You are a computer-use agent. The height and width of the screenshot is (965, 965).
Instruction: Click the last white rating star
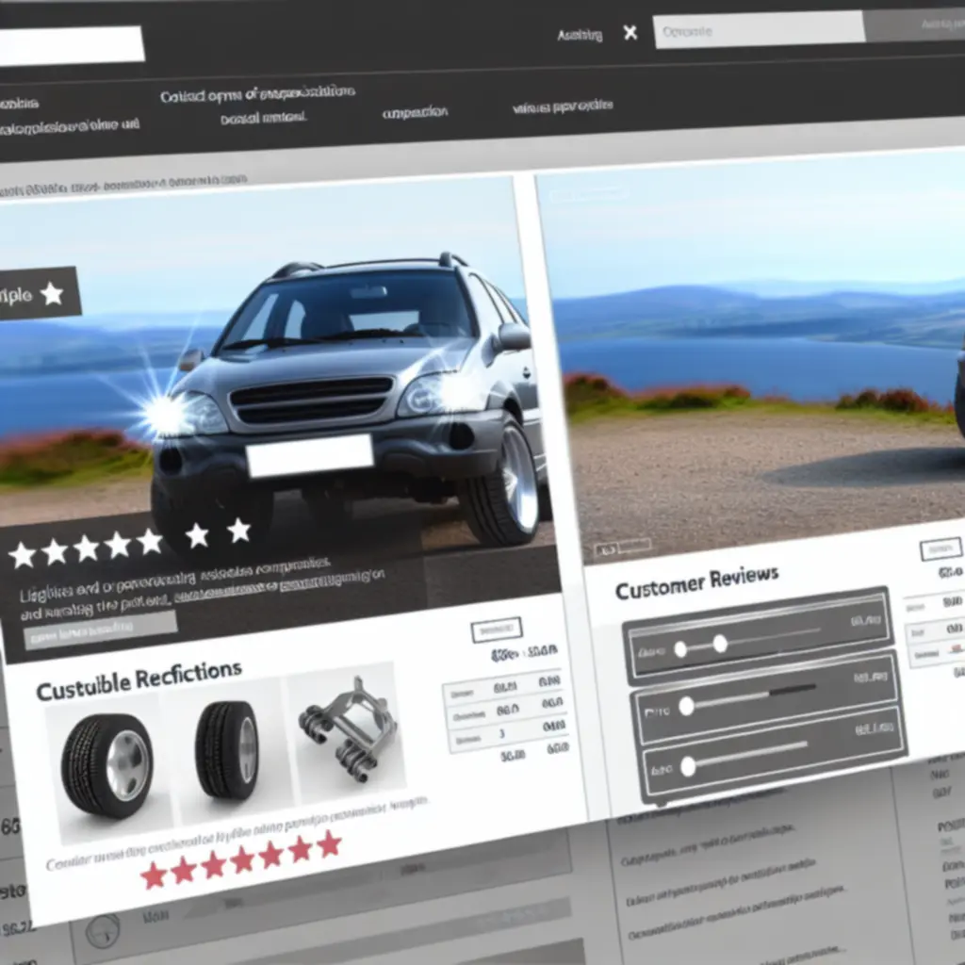click(x=238, y=531)
